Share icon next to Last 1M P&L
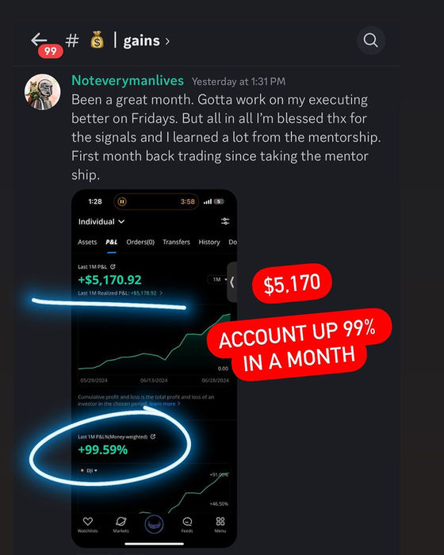 [113, 266]
